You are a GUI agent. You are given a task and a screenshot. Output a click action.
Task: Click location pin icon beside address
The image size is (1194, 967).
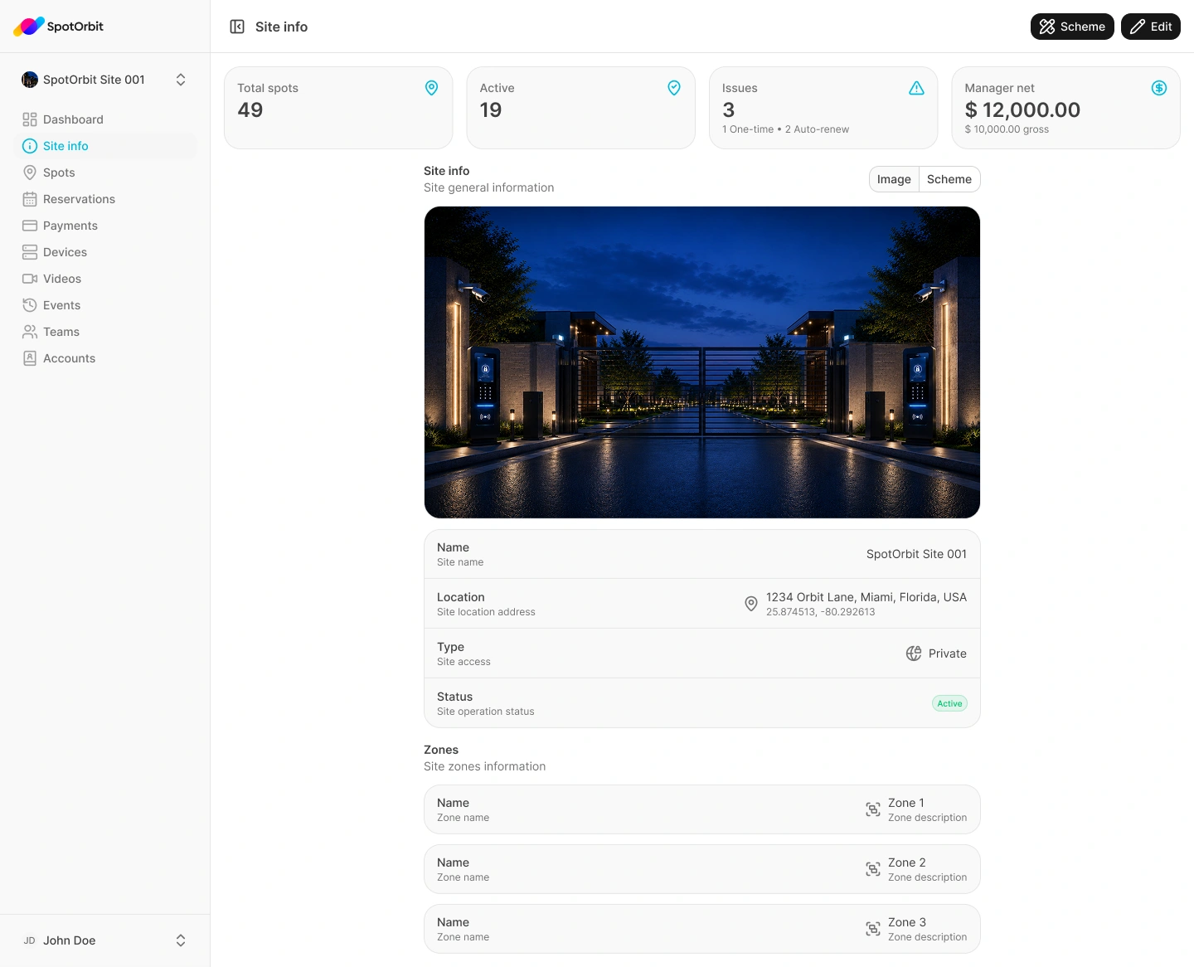(x=751, y=604)
